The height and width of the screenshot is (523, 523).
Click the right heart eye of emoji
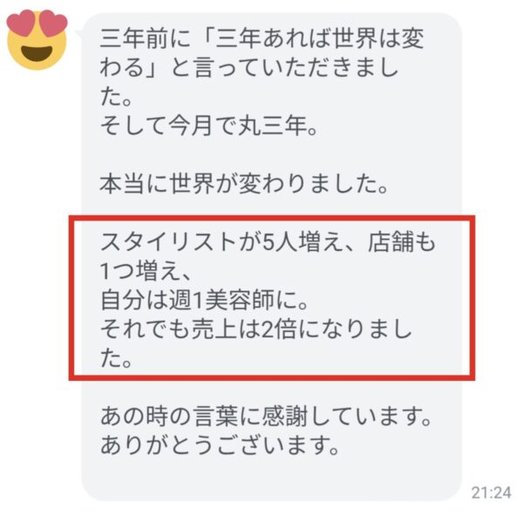[53, 23]
